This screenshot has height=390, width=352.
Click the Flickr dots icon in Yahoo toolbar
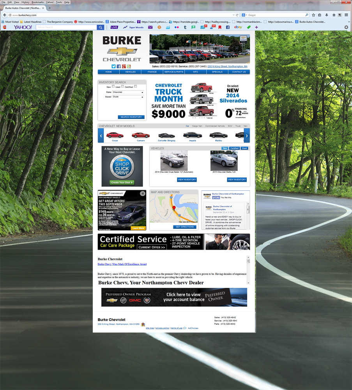(177, 27)
